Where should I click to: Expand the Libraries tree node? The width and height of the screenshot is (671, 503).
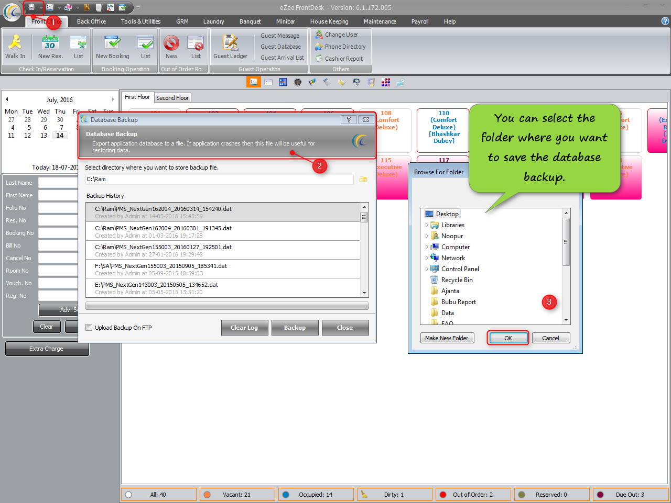[427, 225]
